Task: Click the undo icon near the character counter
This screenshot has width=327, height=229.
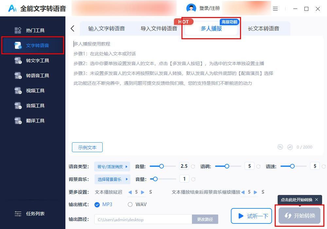Action: 280,147
